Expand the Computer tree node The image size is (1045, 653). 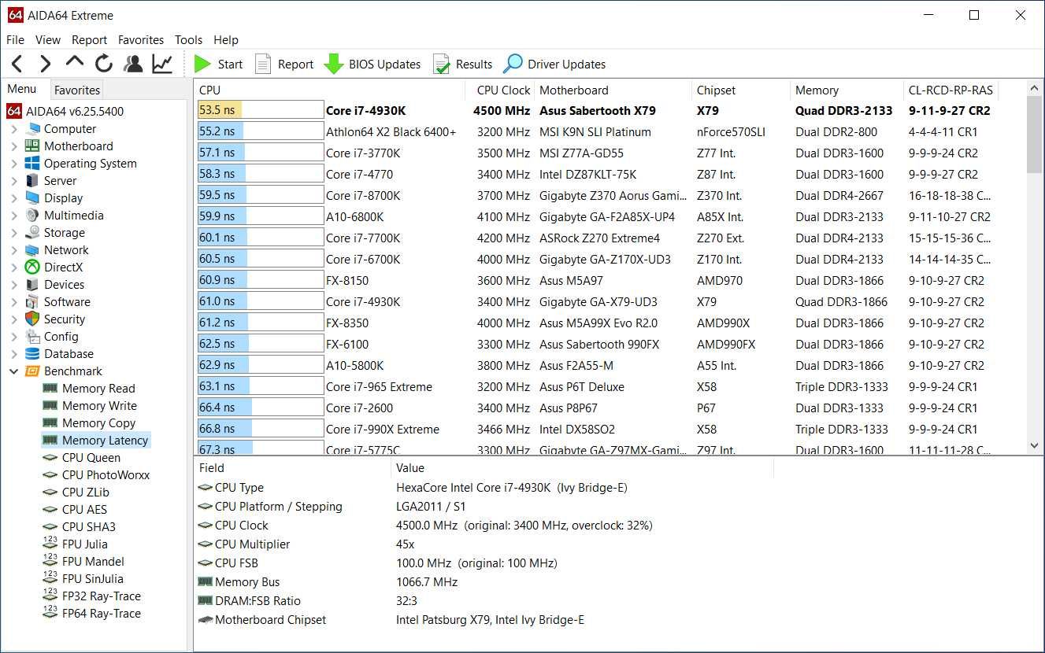[14, 129]
